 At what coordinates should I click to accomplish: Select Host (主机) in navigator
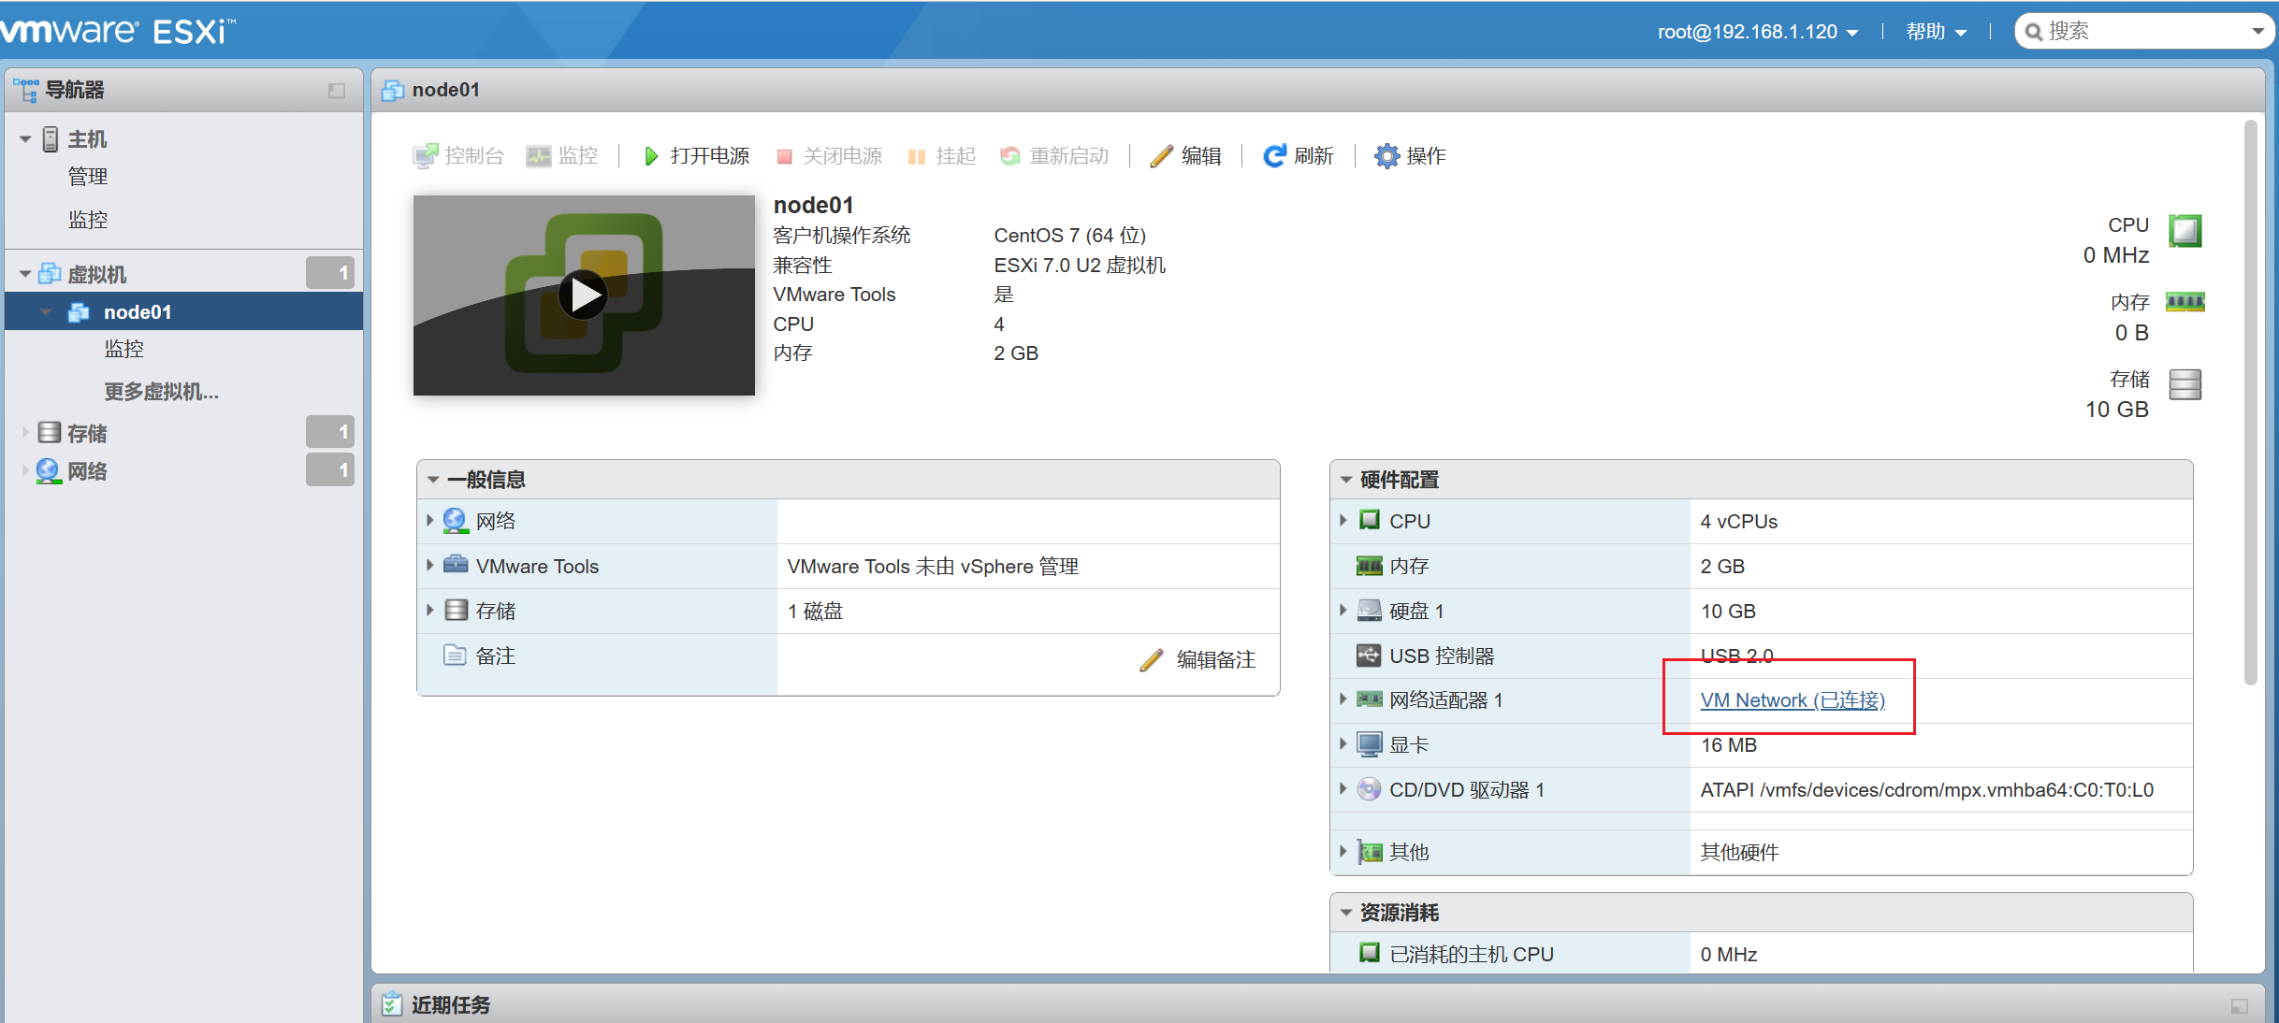click(x=87, y=139)
